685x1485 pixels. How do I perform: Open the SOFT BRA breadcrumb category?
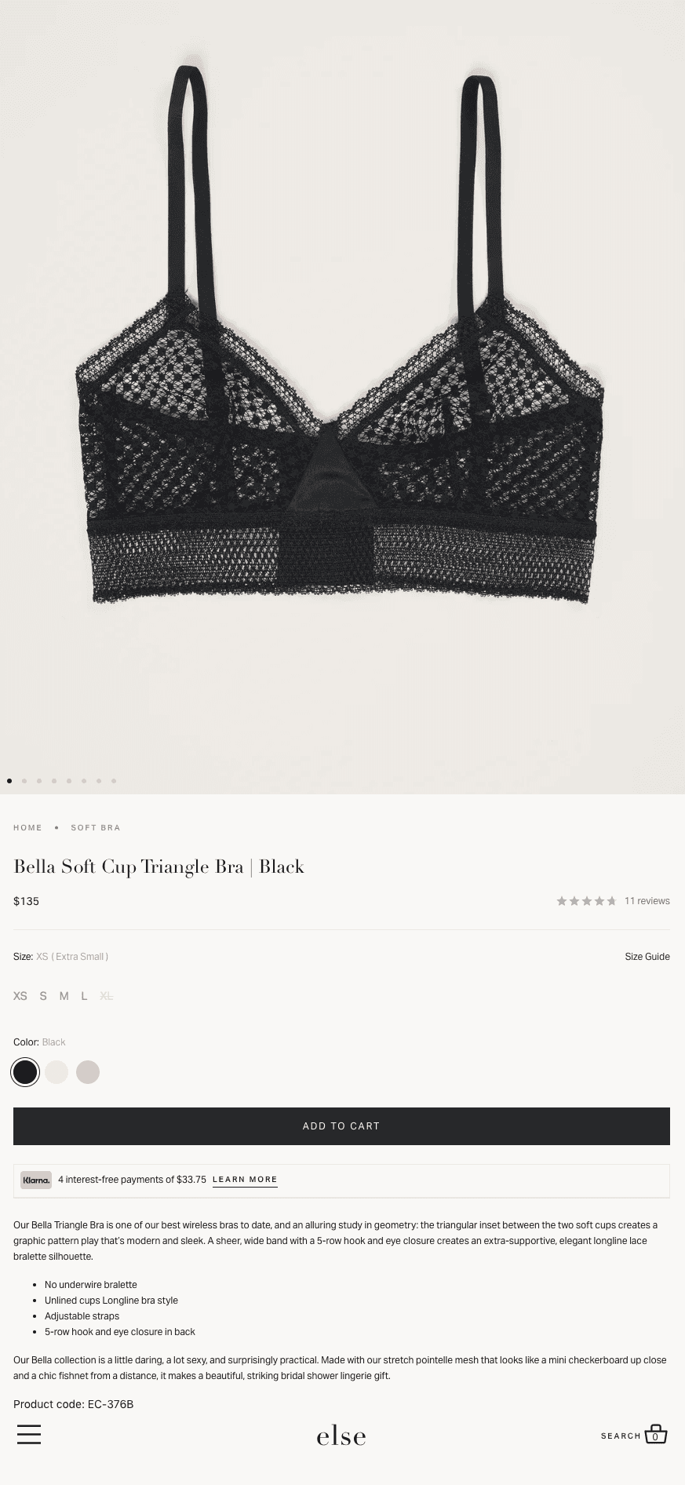pos(96,827)
